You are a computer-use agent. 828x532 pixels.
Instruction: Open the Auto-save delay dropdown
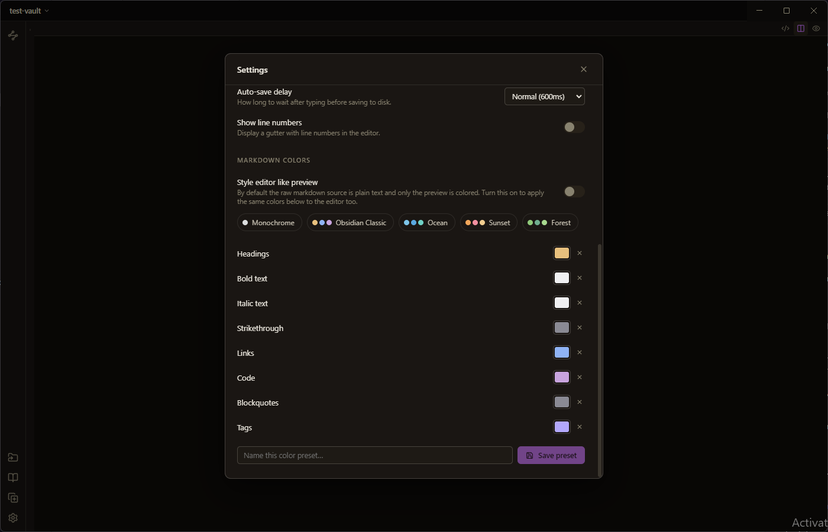coord(545,96)
